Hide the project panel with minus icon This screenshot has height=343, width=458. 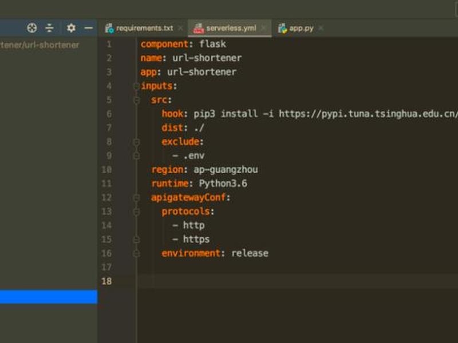click(89, 28)
